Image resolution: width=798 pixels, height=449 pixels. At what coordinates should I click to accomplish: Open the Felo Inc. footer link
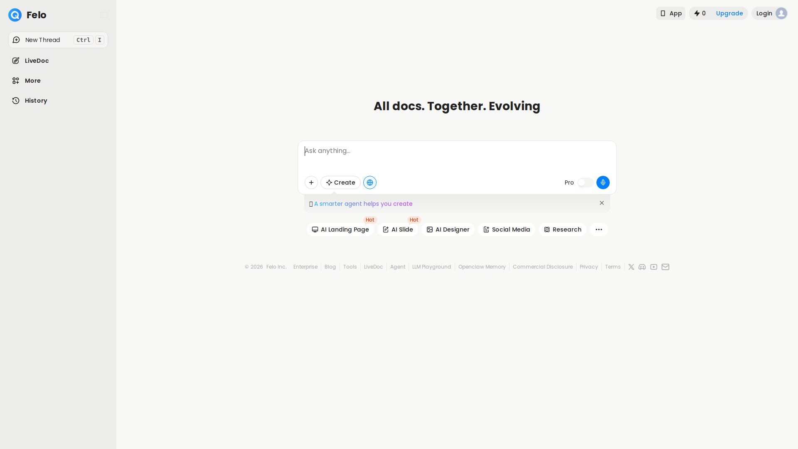pyautogui.click(x=276, y=267)
